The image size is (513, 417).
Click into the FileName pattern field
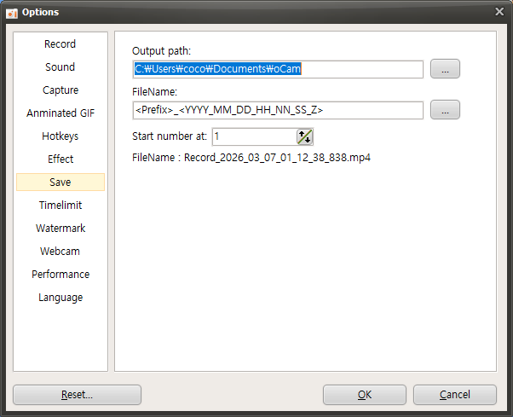coord(278,110)
